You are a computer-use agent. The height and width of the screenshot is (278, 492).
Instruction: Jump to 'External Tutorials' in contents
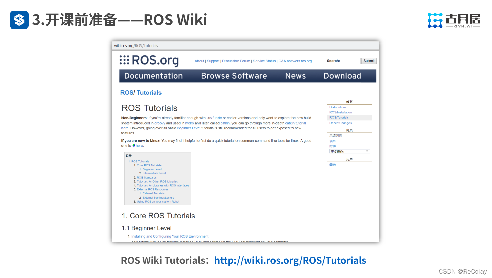(x=153, y=193)
